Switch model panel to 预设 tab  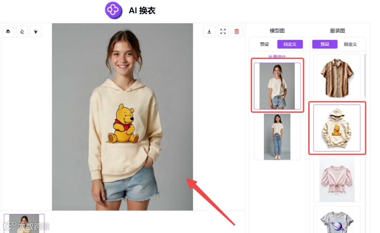[265, 44]
